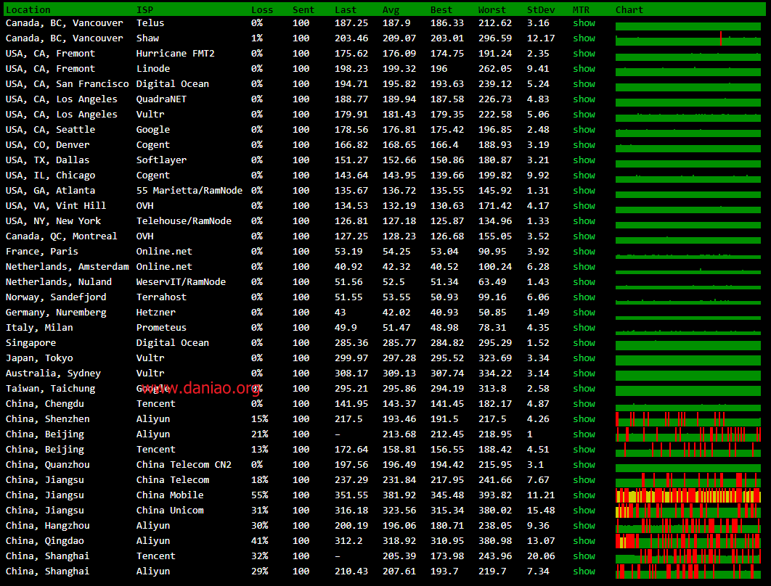Click the "Taiwan, Taichung" location cell
This screenshot has width=771, height=586.
pos(50,389)
